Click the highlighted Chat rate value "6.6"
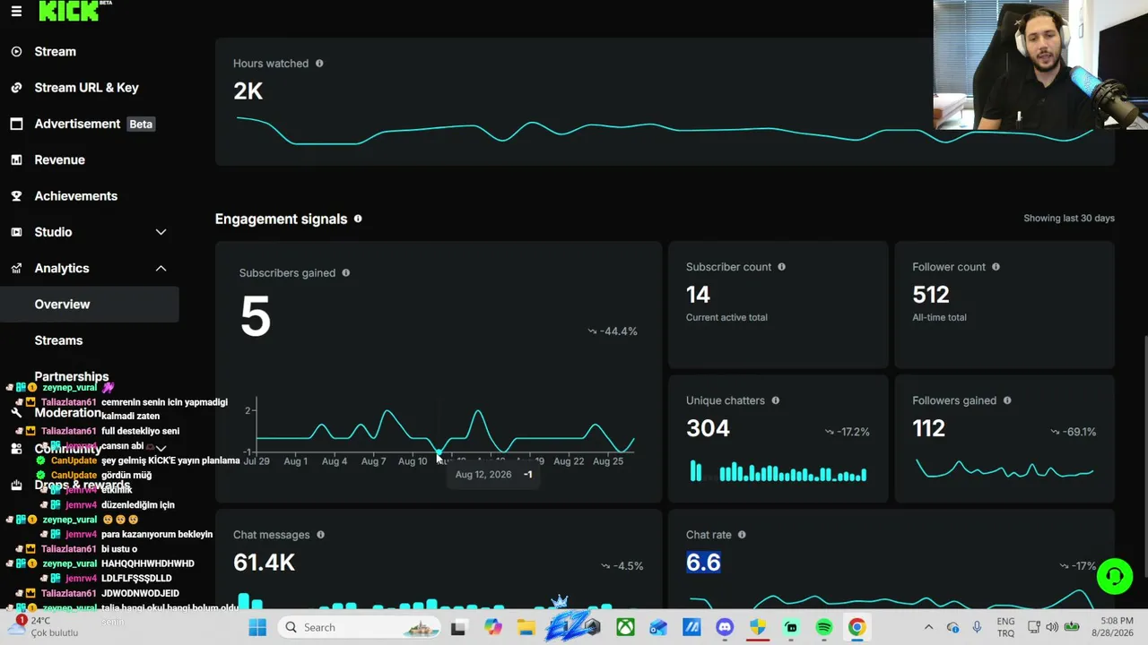1148x645 pixels. point(703,563)
